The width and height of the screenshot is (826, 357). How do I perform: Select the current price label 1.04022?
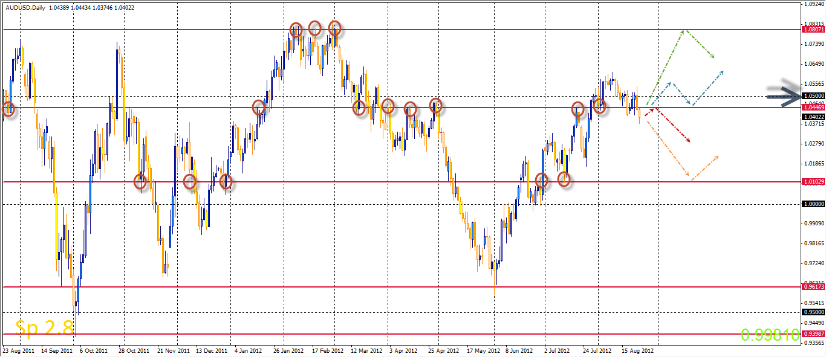[x=812, y=117]
